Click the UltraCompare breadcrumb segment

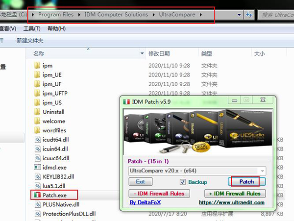pos(177,15)
